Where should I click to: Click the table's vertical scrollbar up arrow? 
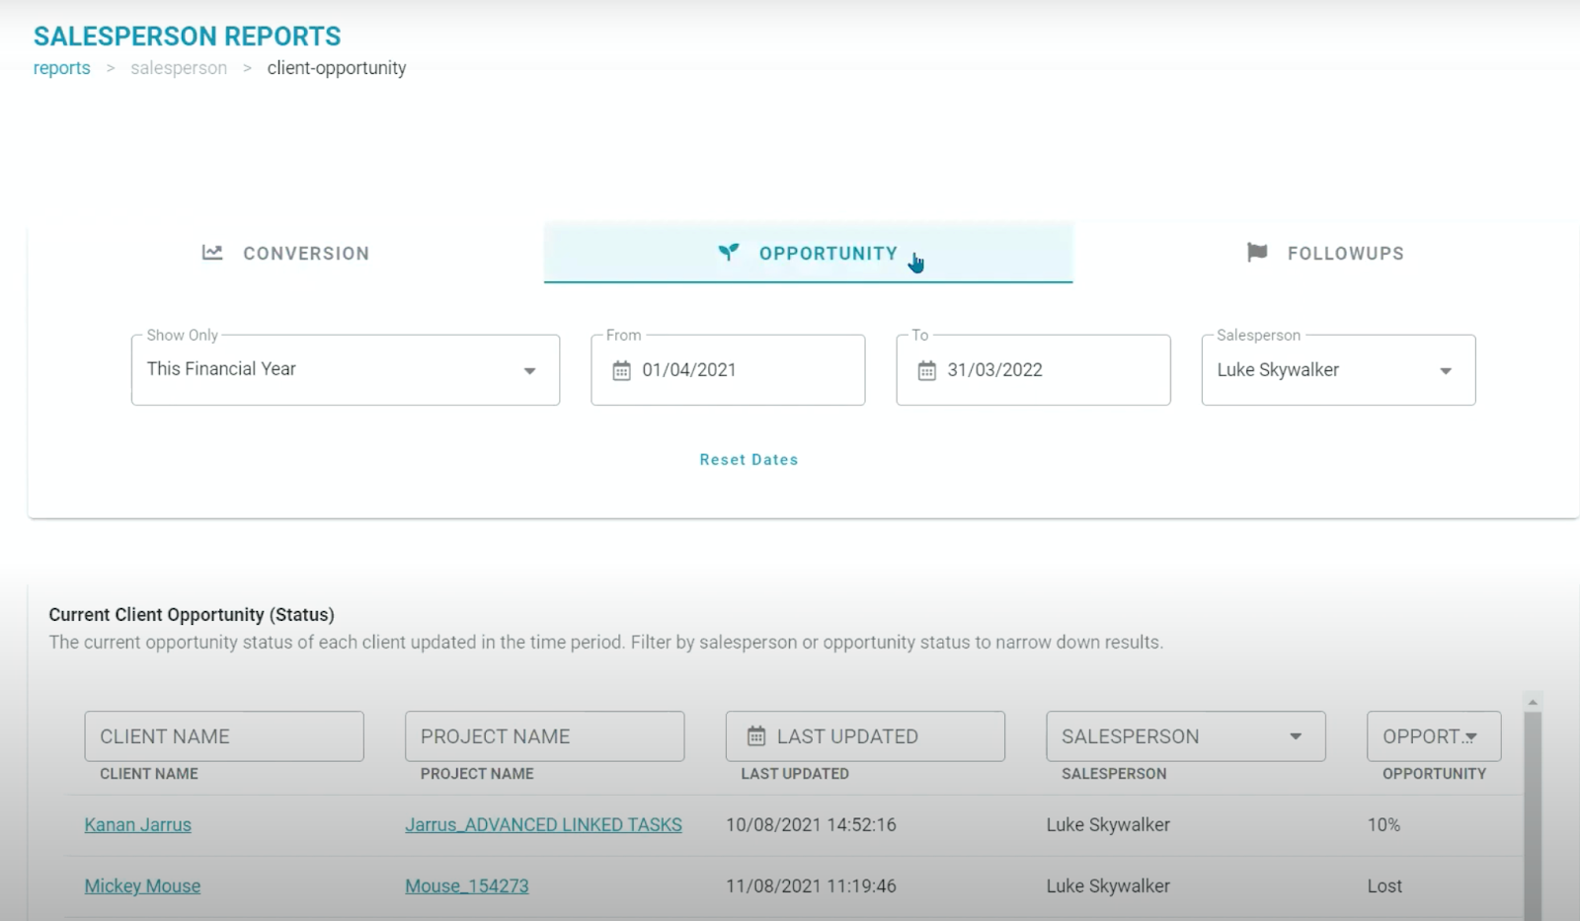click(x=1533, y=702)
